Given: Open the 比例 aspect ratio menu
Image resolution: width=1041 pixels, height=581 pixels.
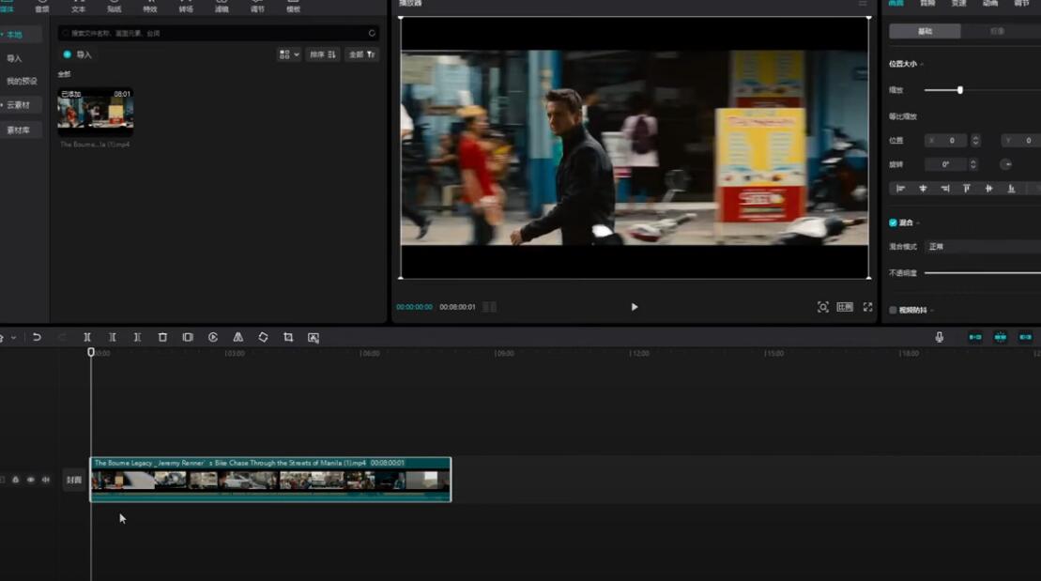Looking at the screenshot, I should [x=845, y=307].
